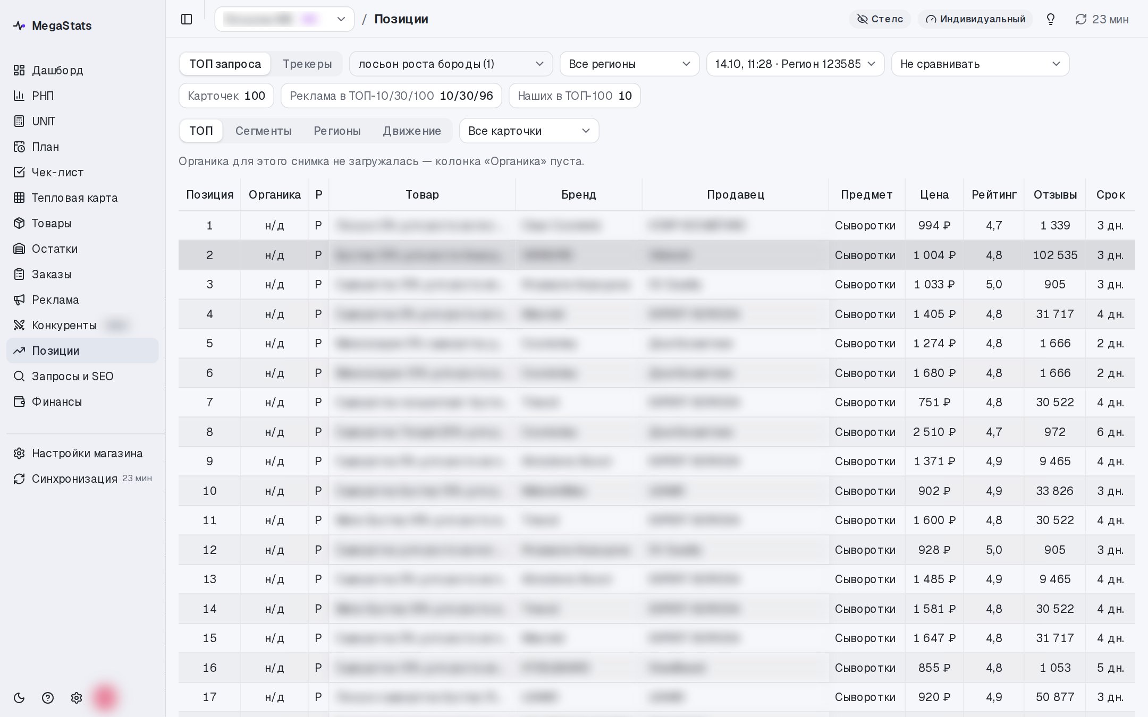Open UNIT calculator icon
1148x717 pixels.
[19, 121]
